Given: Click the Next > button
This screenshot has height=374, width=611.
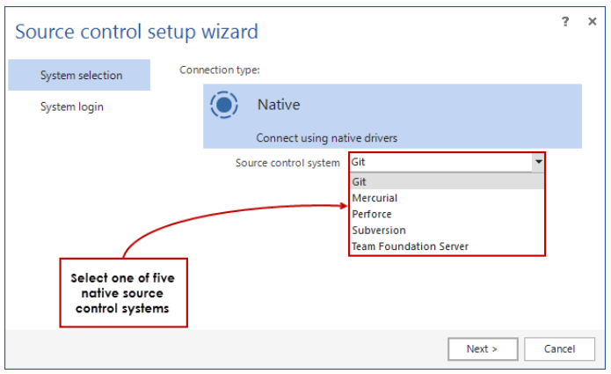Looking at the screenshot, I should 483,348.
